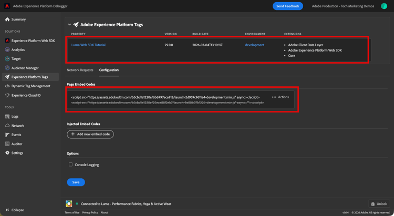Click the Adobe Experience Platform Debugger title
This screenshot has width=394, height=216.
(x=40, y=6)
